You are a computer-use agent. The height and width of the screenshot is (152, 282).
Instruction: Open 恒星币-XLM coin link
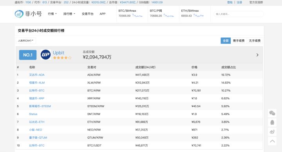37,83
